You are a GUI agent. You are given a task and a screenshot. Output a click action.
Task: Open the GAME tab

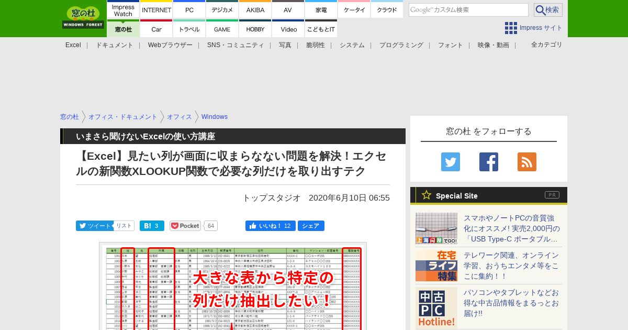click(222, 29)
